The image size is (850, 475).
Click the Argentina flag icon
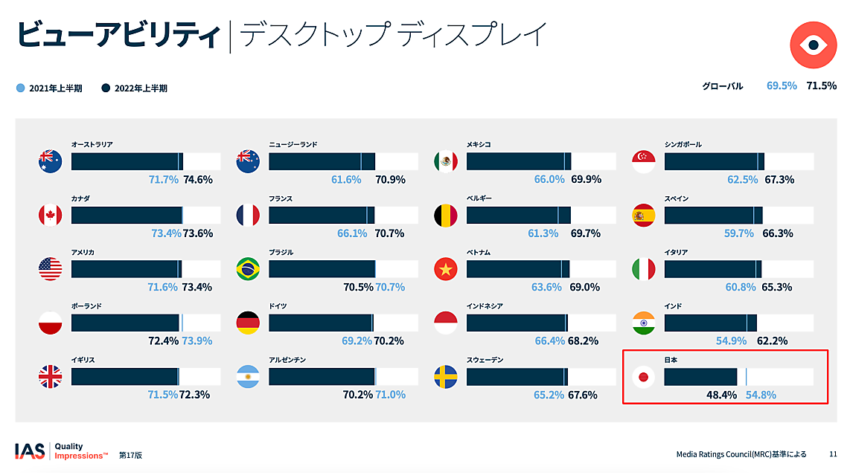pyautogui.click(x=248, y=377)
